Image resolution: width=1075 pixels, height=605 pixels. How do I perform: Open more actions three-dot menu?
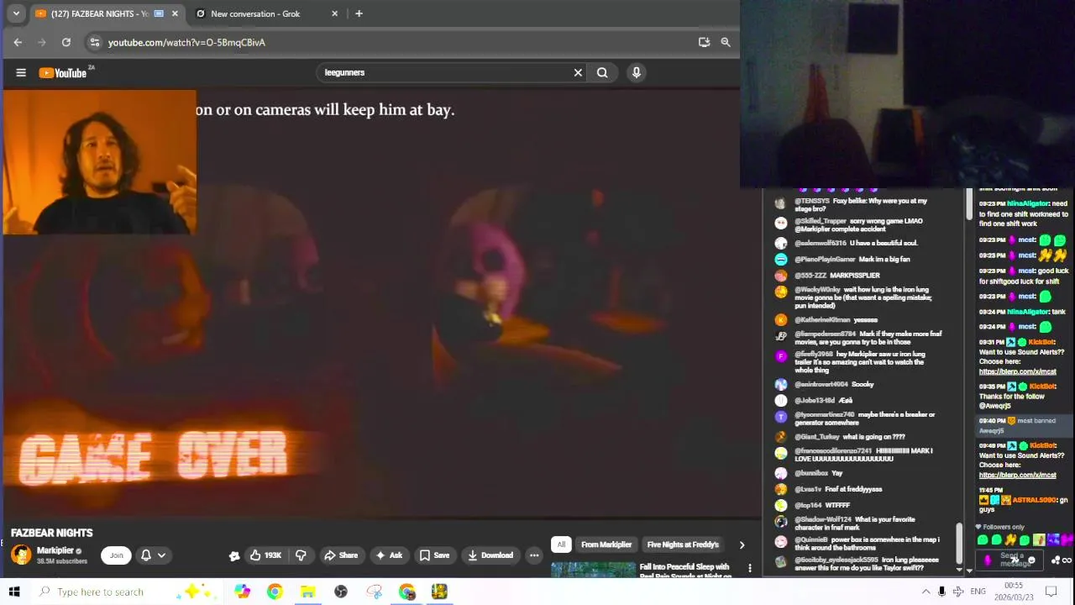tap(534, 555)
